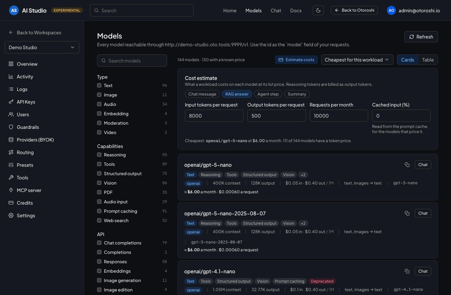Screen dimensions: 451x295
Task: Select the Chat message workload preset
Action: click(202, 94)
